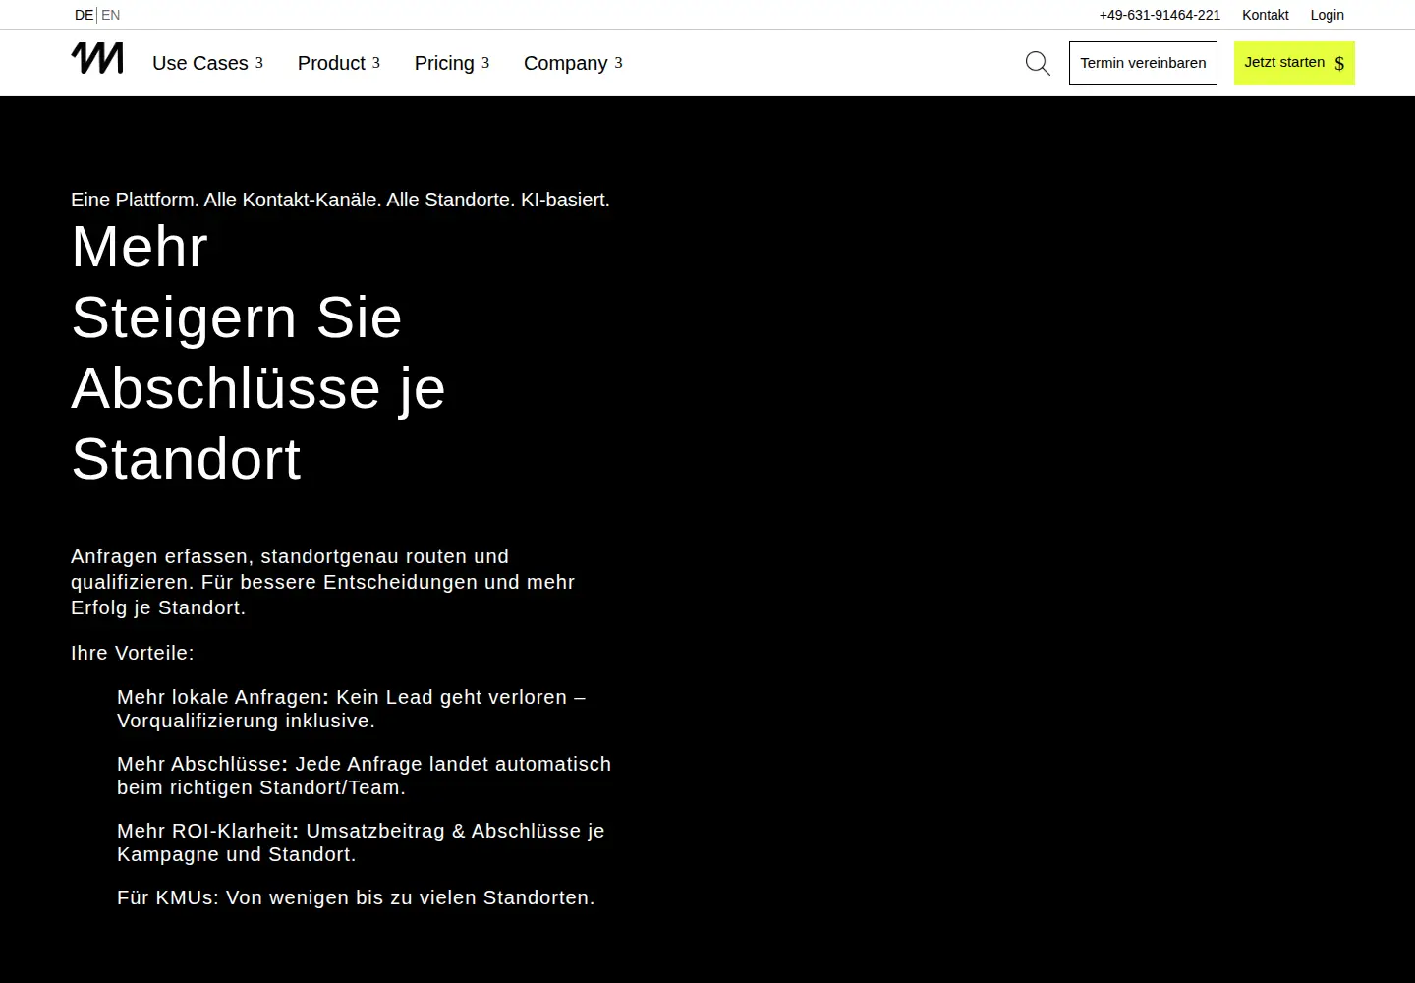Open the Kontakt page

(1265, 15)
